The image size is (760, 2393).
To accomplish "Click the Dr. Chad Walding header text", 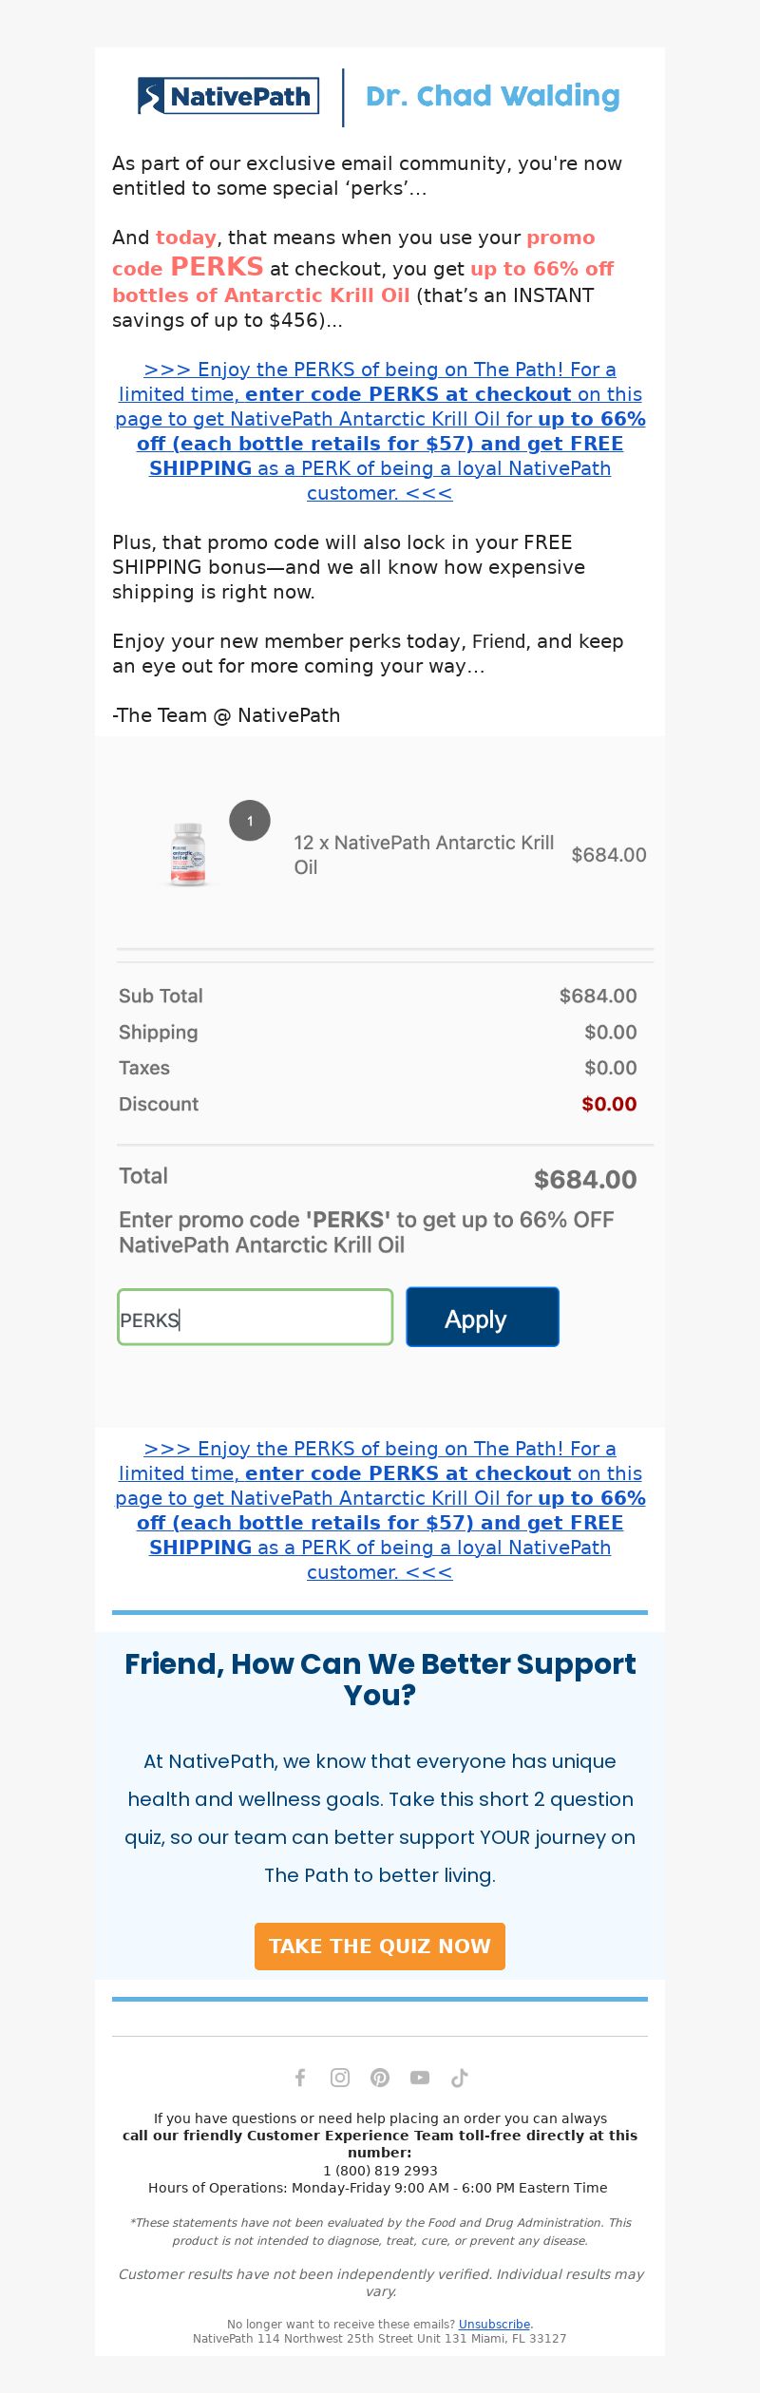I will [493, 96].
